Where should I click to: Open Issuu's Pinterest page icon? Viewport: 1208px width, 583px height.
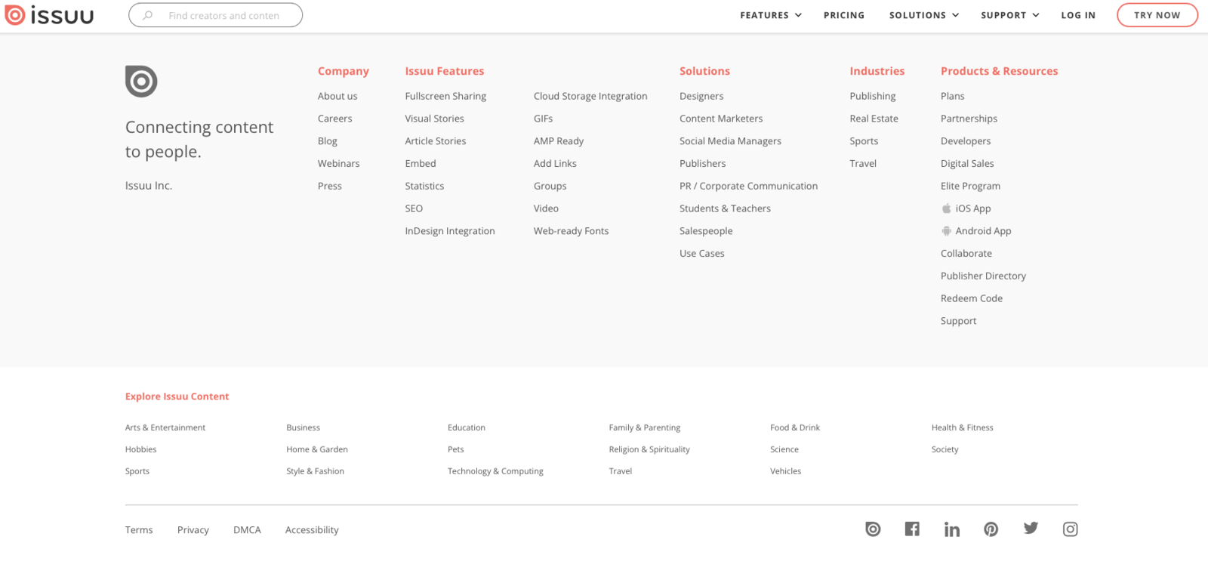pos(991,529)
